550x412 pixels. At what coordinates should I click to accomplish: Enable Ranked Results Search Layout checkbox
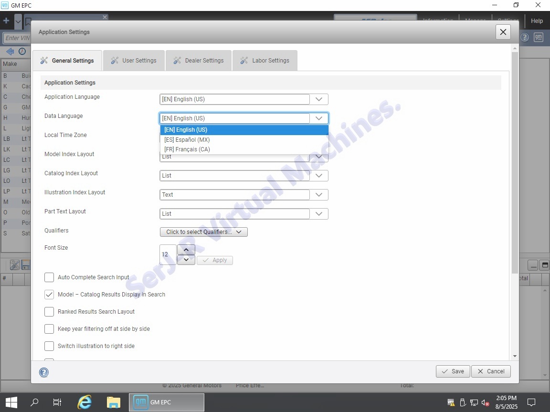tap(49, 312)
